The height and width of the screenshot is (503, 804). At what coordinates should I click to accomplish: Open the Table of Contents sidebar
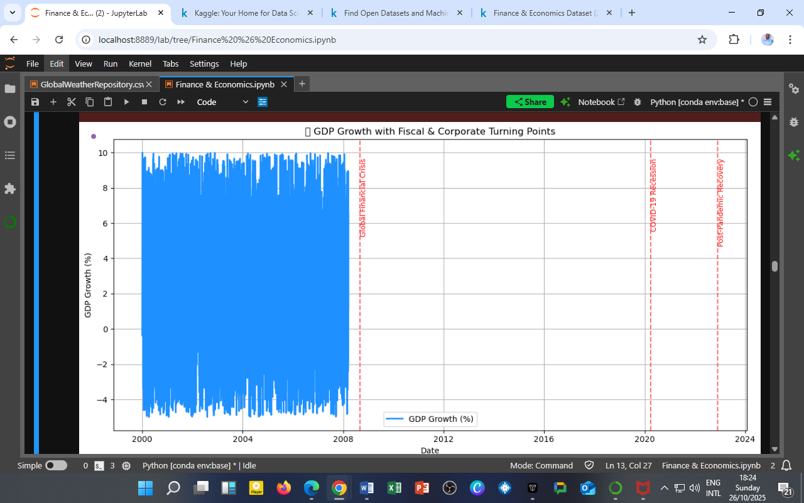click(9, 155)
